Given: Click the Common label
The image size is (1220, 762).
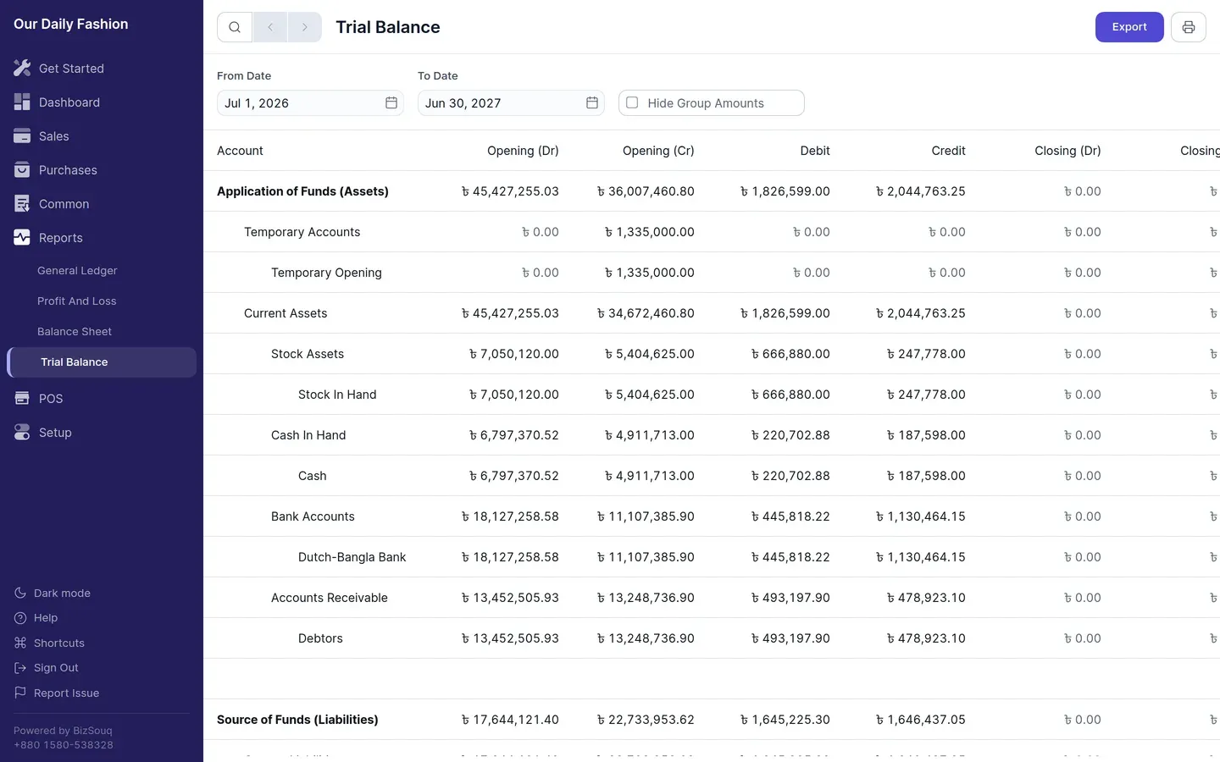Looking at the screenshot, I should click(x=64, y=203).
